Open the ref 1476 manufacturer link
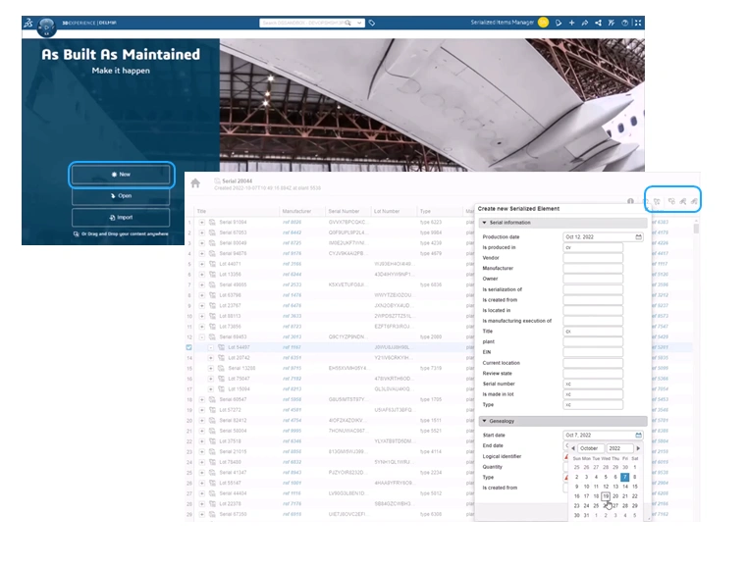Viewport: 746px width, 567px height. (292, 295)
